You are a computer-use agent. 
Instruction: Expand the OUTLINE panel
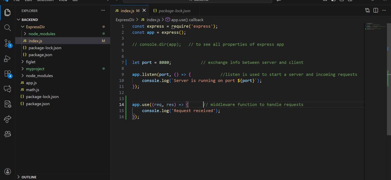pos(19,177)
